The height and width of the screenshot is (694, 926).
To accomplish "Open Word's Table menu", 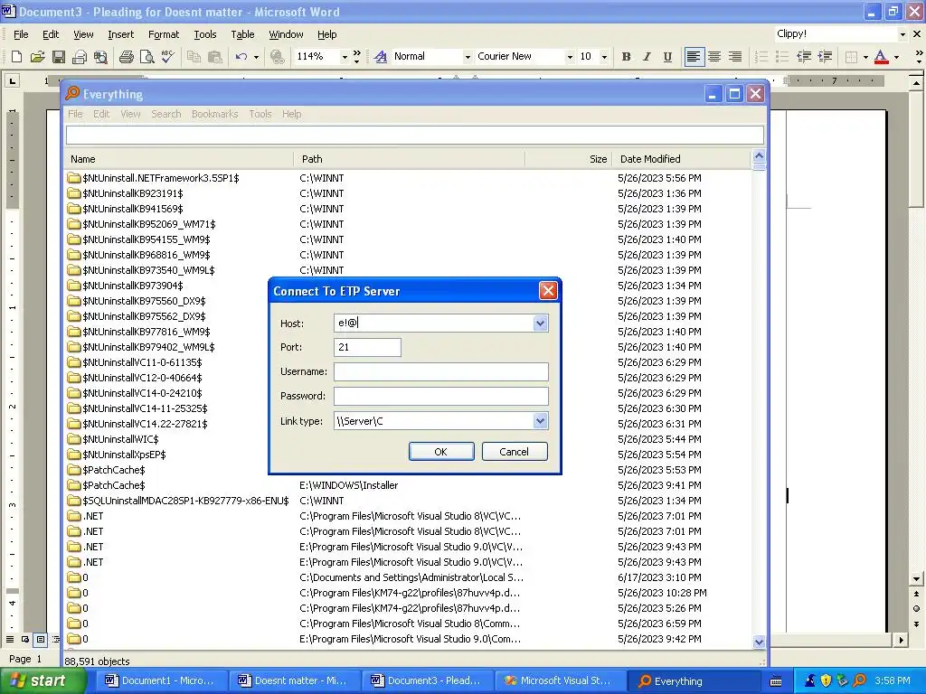I will click(242, 34).
